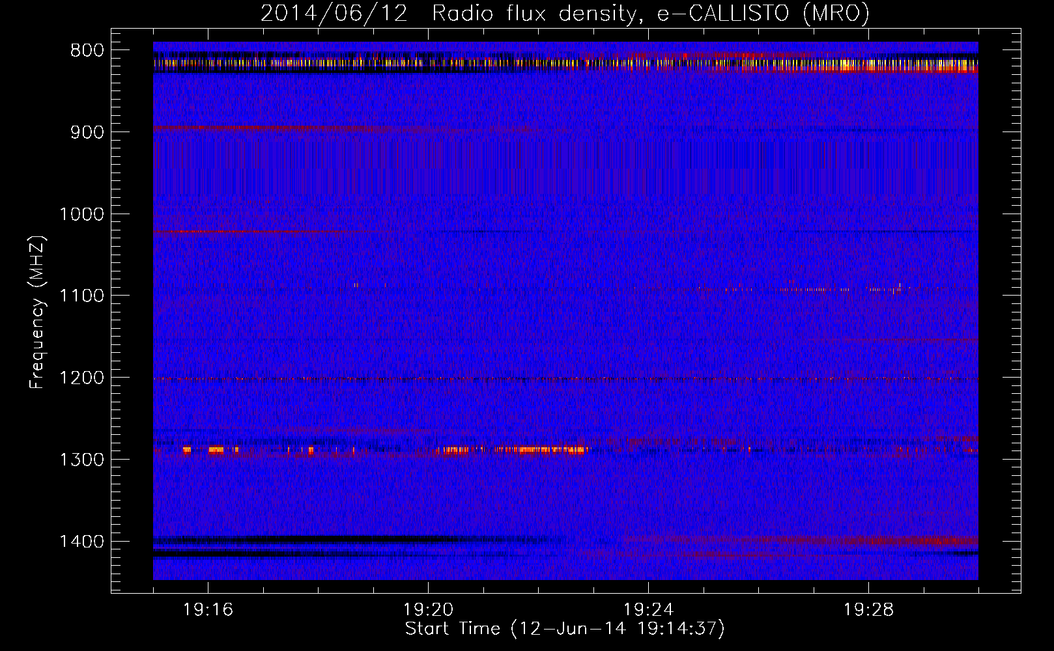Click the 'Start Time (12-Jun-14 19:14:37)' label
The width and height of the screenshot is (1054, 651).
[x=565, y=629]
